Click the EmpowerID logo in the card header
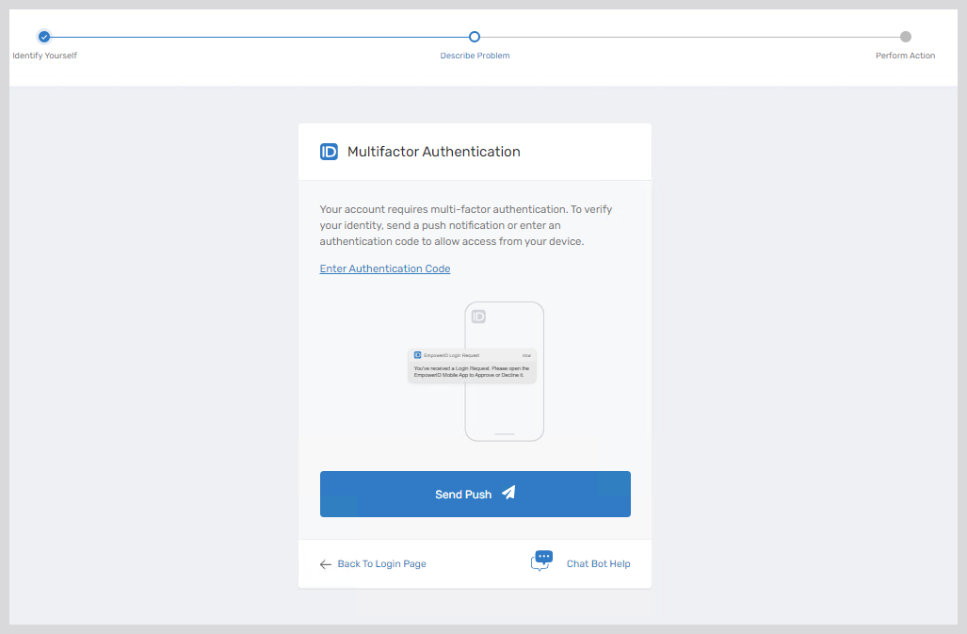The height and width of the screenshot is (634, 967). click(x=329, y=151)
